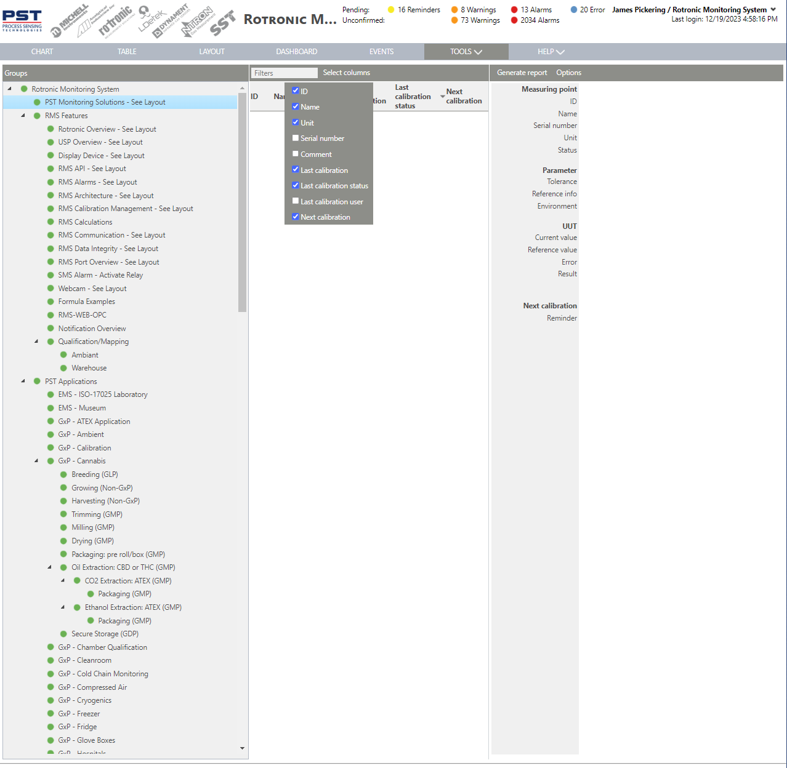Image resolution: width=787 pixels, height=768 pixels.
Task: Uncheck the ID column checkbox
Action: pyautogui.click(x=296, y=90)
